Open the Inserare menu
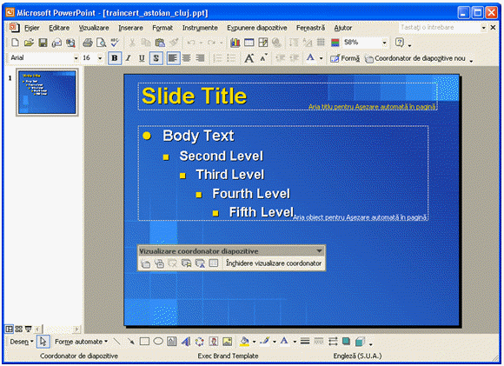504x366 pixels. (x=130, y=28)
